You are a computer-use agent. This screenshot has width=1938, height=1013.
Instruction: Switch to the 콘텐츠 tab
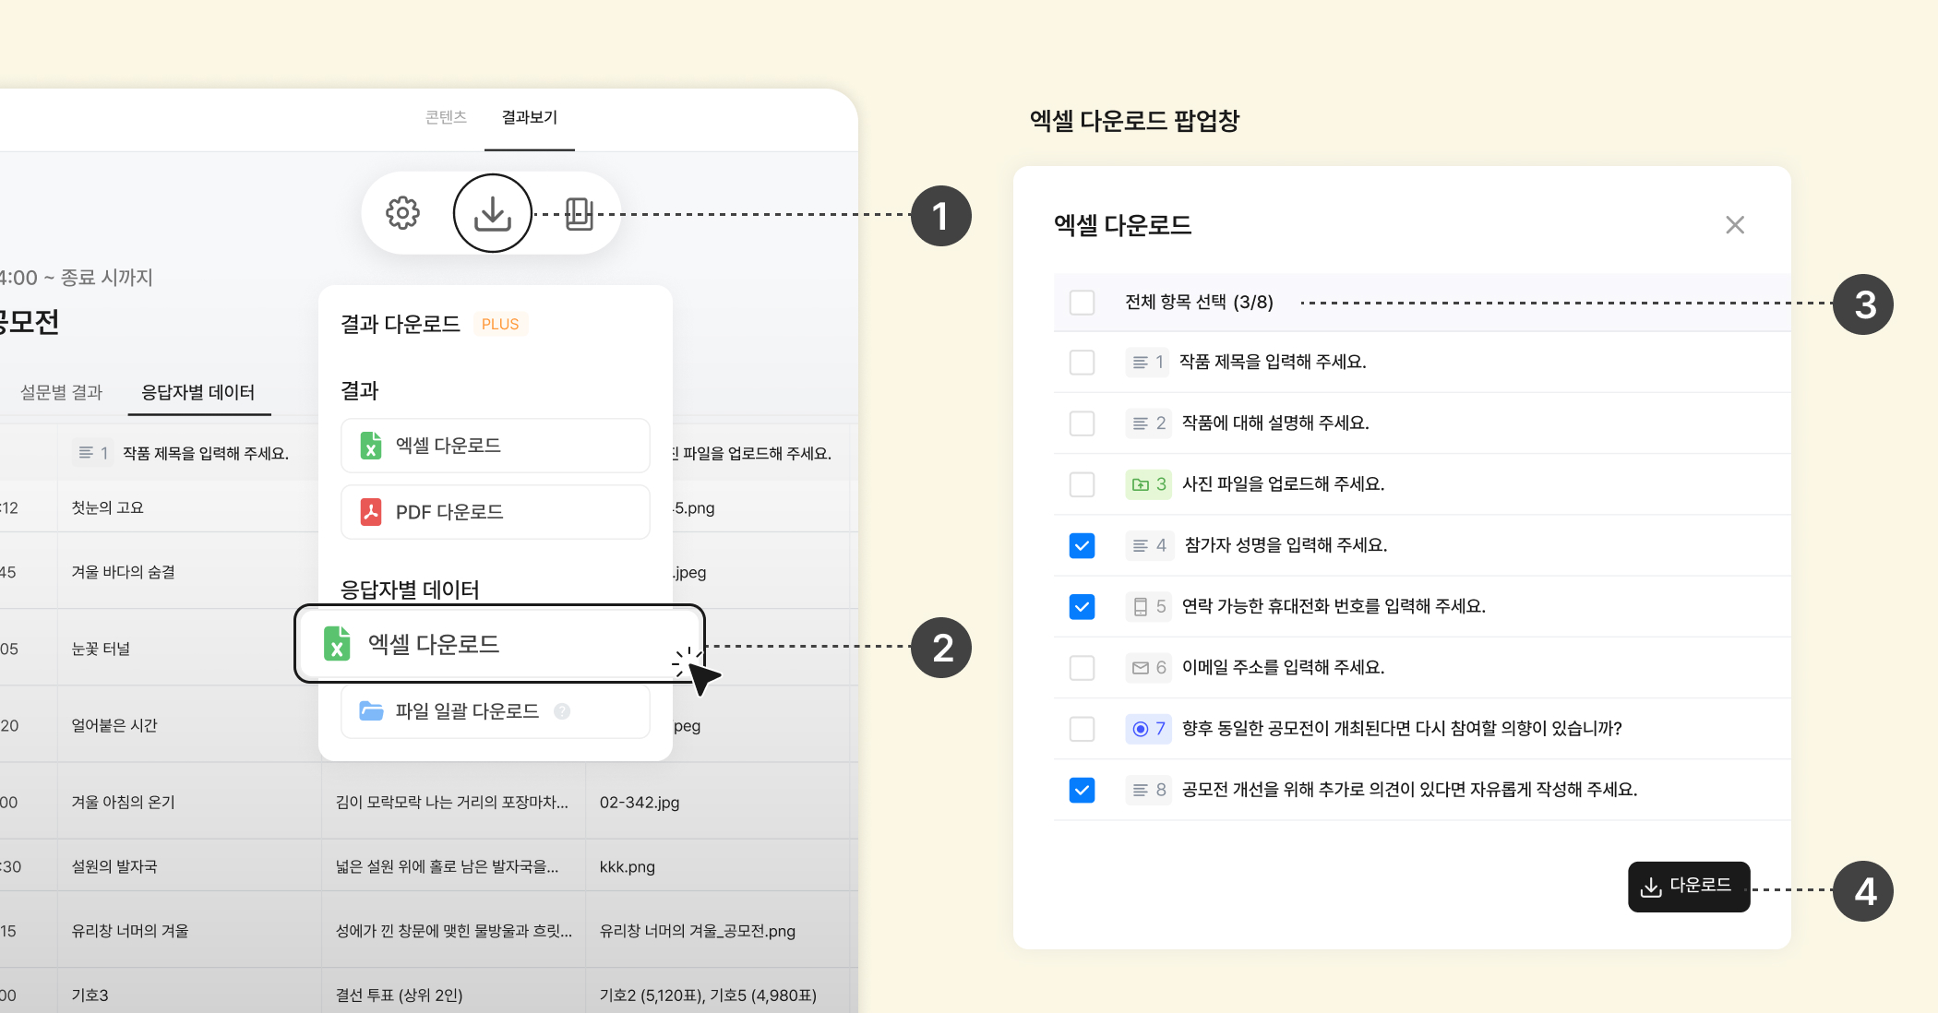tap(446, 117)
